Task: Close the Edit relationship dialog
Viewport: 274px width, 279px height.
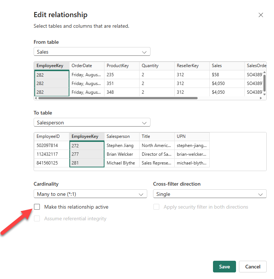Action: coord(260,15)
